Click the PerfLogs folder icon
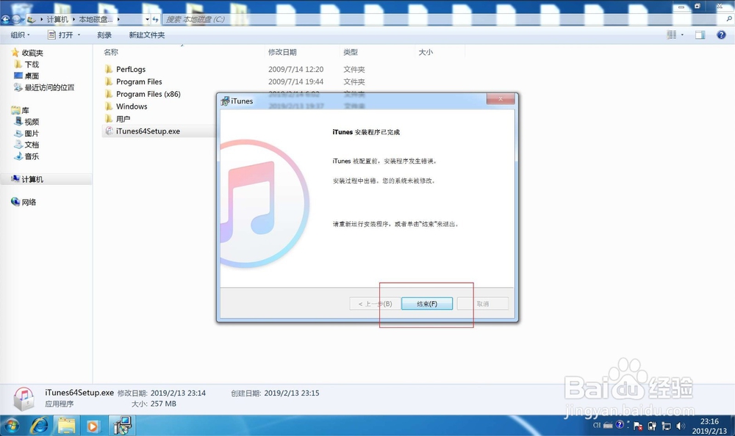Screen dimensions: 735x436 click(x=109, y=69)
